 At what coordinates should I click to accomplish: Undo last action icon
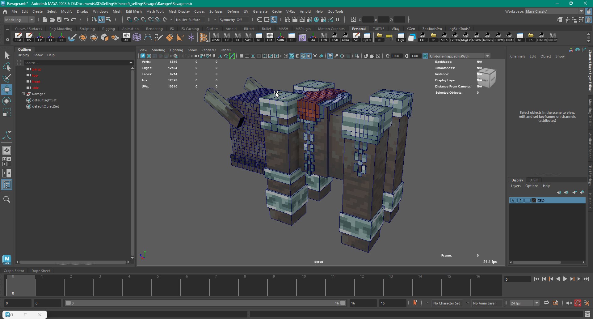click(66, 19)
